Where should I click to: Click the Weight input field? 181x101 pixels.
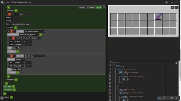click(16, 17)
